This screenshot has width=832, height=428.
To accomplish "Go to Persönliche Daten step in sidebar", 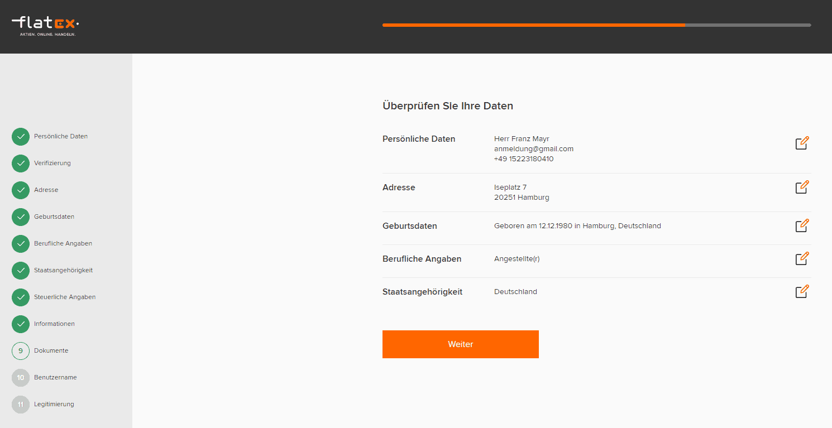I will pos(60,136).
